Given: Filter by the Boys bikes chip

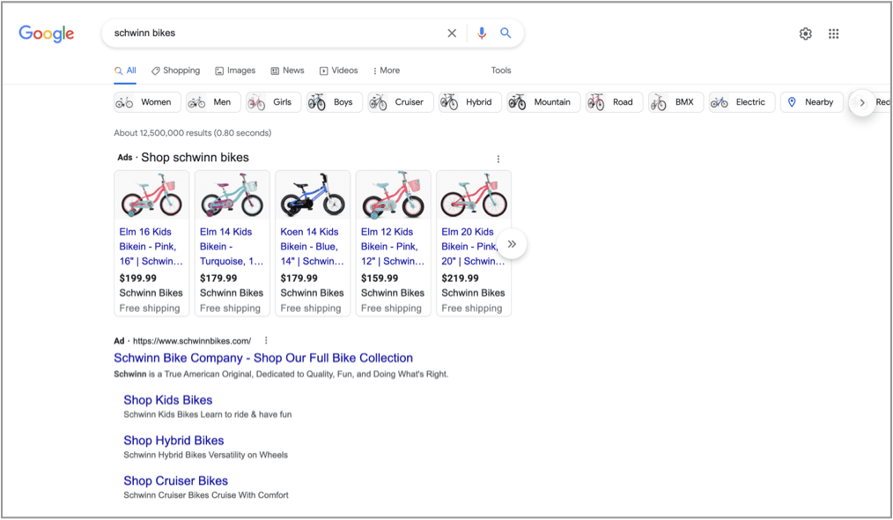Looking at the screenshot, I should click(x=335, y=102).
